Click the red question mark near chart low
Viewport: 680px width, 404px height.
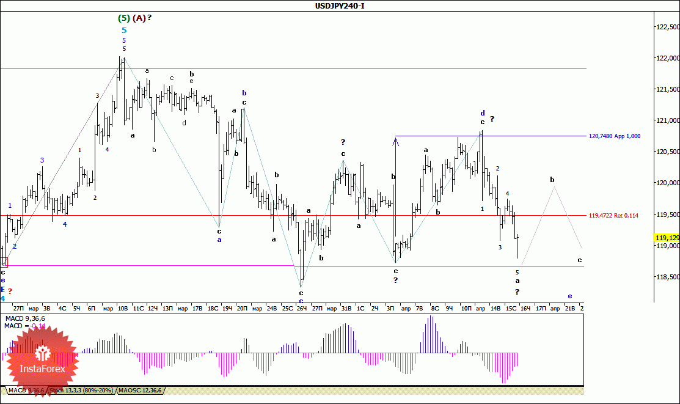tap(10, 291)
